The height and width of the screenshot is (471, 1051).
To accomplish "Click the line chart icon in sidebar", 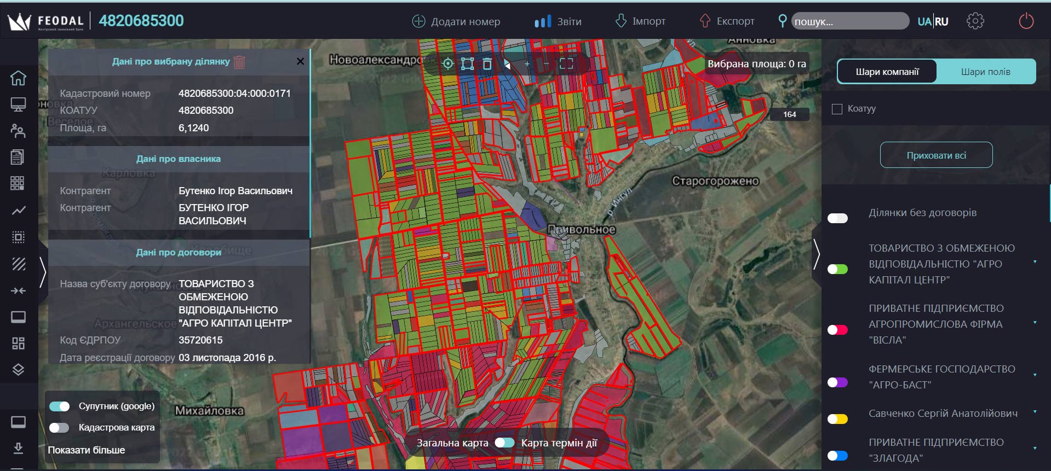I will point(18,211).
